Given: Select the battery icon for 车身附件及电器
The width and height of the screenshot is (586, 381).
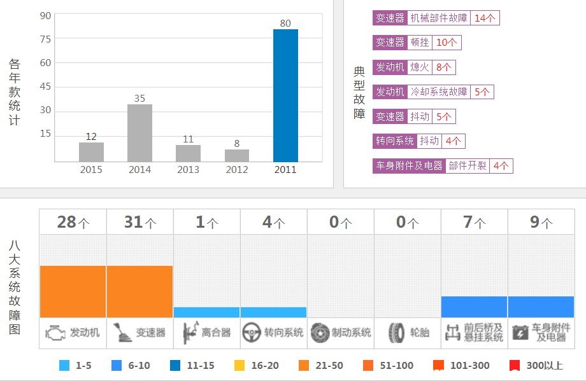Looking at the screenshot, I should [520, 333].
